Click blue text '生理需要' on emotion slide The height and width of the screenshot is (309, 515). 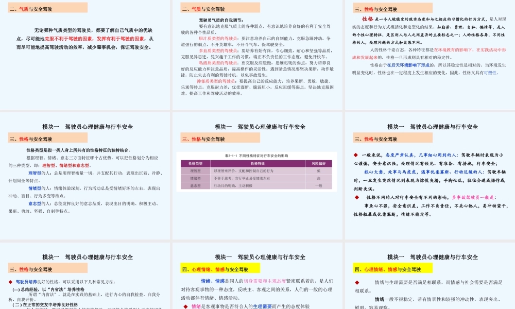tap(263, 306)
